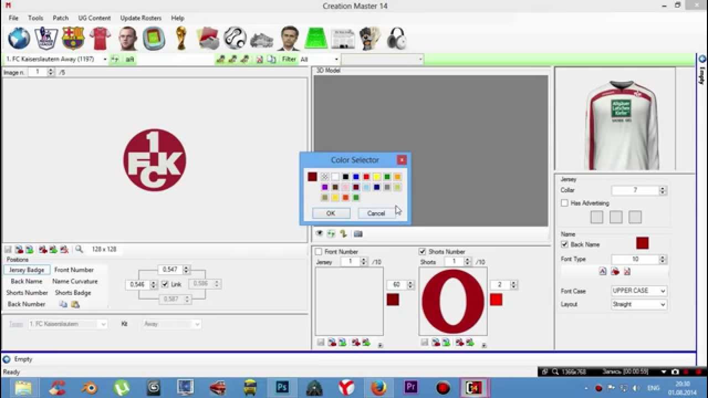Open the player face Players icon
The height and width of the screenshot is (398, 708).
tap(127, 39)
